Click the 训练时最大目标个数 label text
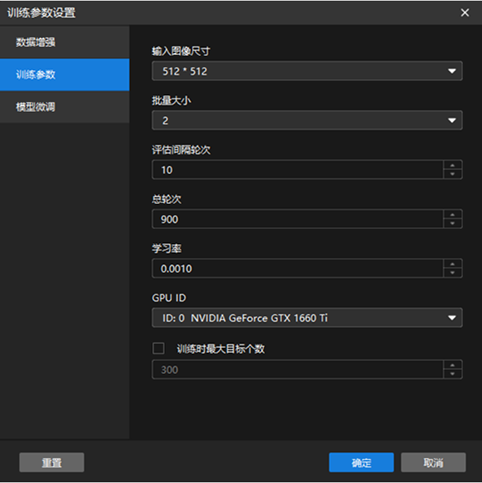This screenshot has width=482, height=483. (x=220, y=349)
